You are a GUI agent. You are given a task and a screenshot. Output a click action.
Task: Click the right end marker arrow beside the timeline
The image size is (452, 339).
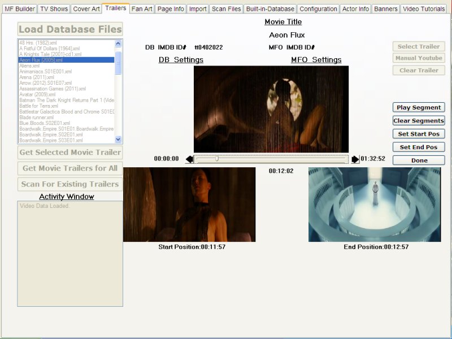(354, 159)
